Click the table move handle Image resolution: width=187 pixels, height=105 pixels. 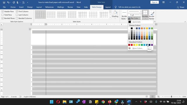(x=30, y=29)
